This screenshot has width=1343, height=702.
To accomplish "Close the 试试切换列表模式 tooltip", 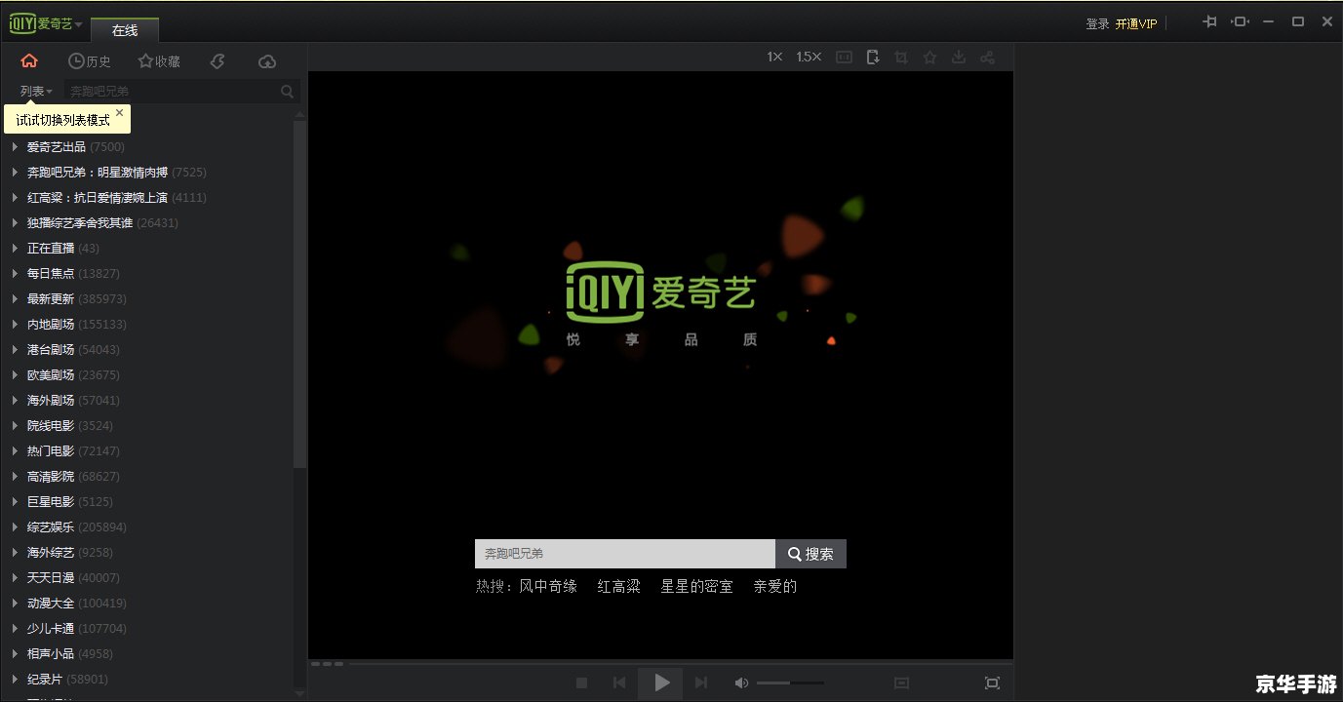I will click(x=120, y=113).
